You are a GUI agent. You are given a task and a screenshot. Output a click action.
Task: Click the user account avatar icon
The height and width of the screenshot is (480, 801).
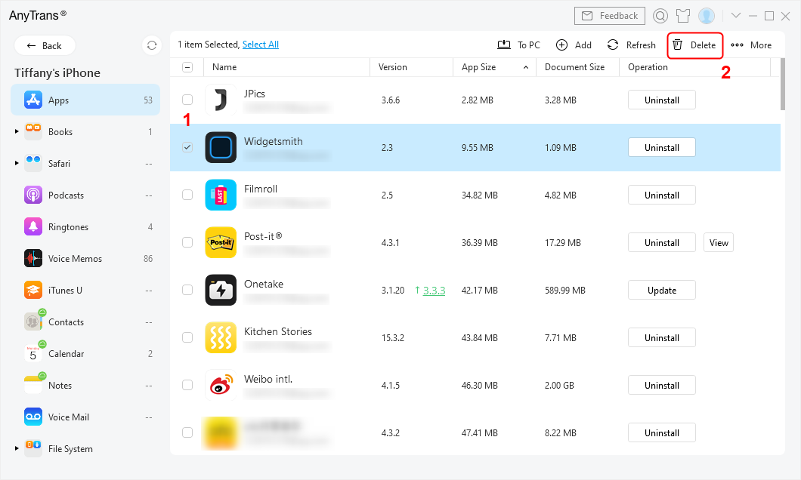[x=707, y=16]
